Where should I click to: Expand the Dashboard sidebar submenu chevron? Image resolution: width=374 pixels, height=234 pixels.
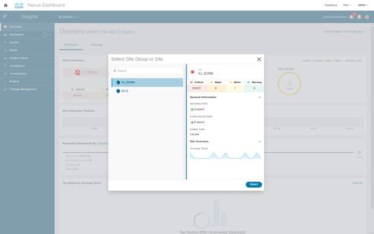pos(51,34)
